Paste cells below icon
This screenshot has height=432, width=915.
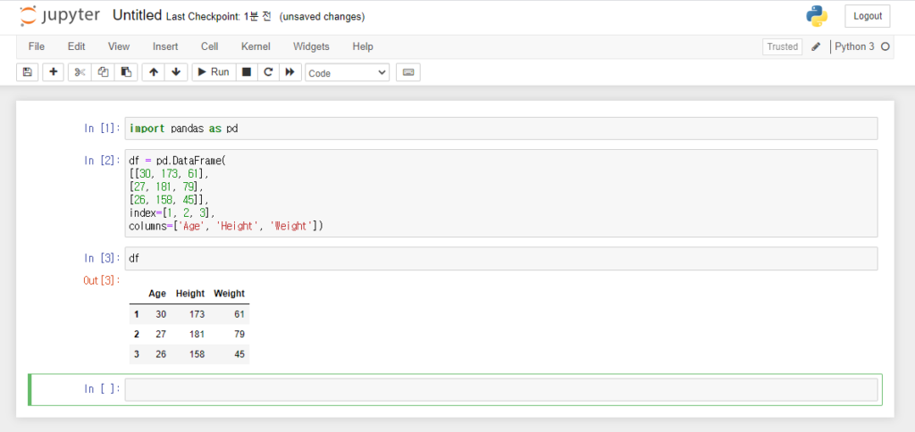[x=126, y=72]
